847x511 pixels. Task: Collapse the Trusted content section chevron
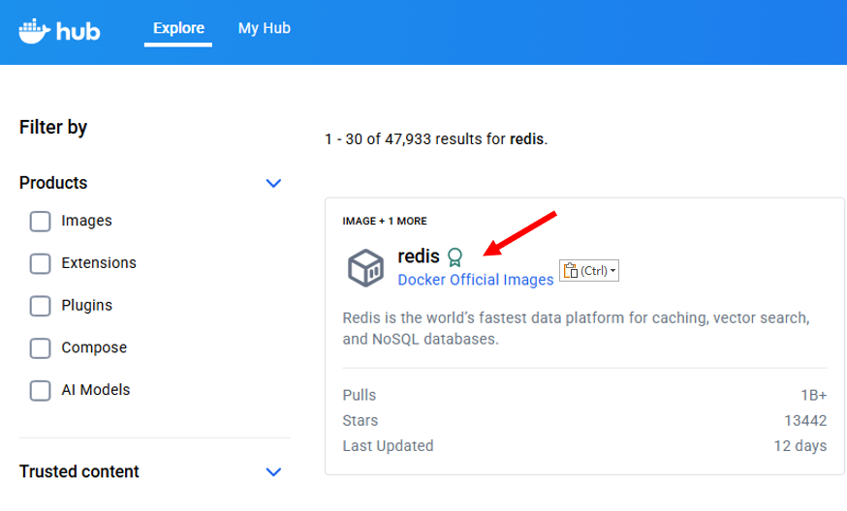click(273, 472)
